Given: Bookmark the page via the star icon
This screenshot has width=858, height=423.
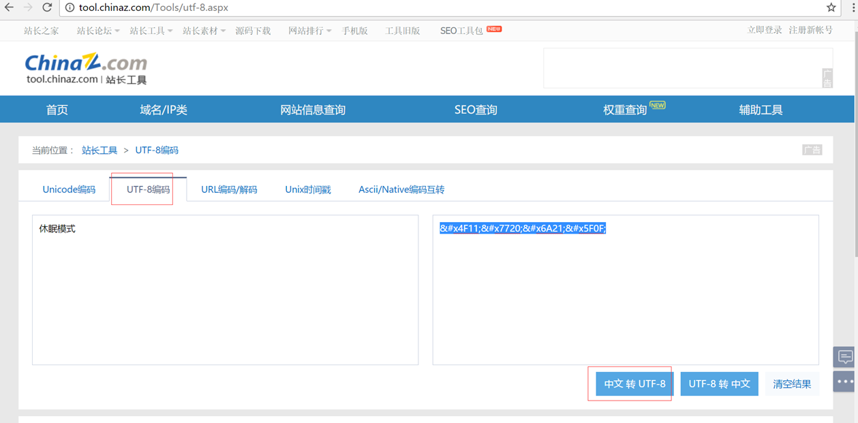Looking at the screenshot, I should pyautogui.click(x=831, y=8).
